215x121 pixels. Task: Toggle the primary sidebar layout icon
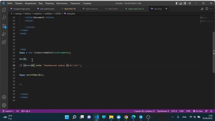pyautogui.click(x=177, y=3)
